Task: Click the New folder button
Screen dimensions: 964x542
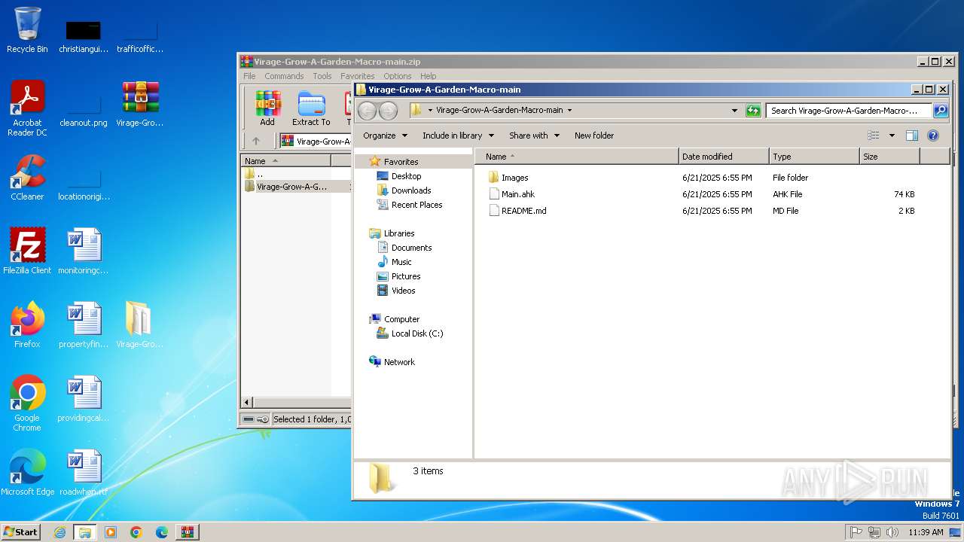Action: 594,135
